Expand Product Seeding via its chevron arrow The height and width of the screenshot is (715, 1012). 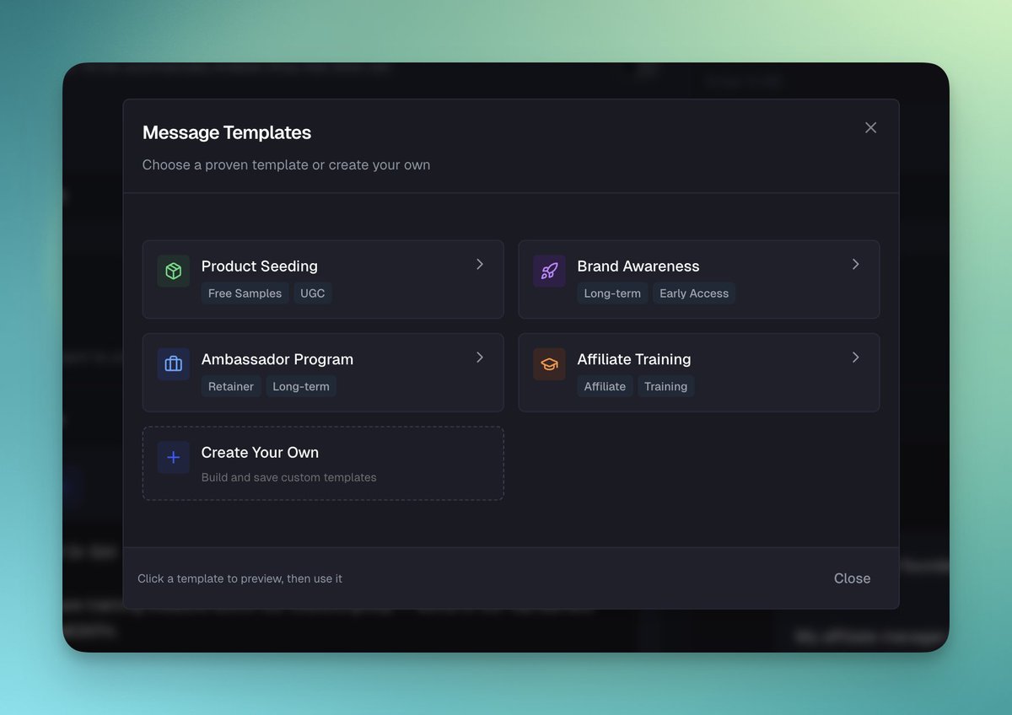[480, 265]
